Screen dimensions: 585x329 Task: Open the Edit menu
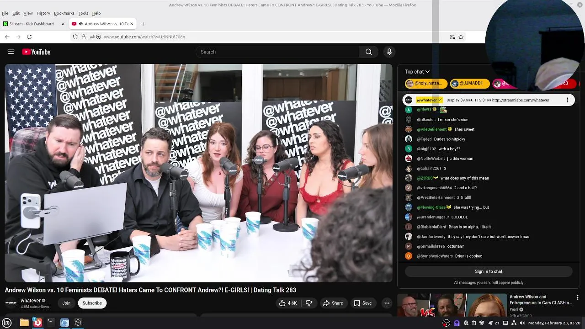tap(16, 13)
